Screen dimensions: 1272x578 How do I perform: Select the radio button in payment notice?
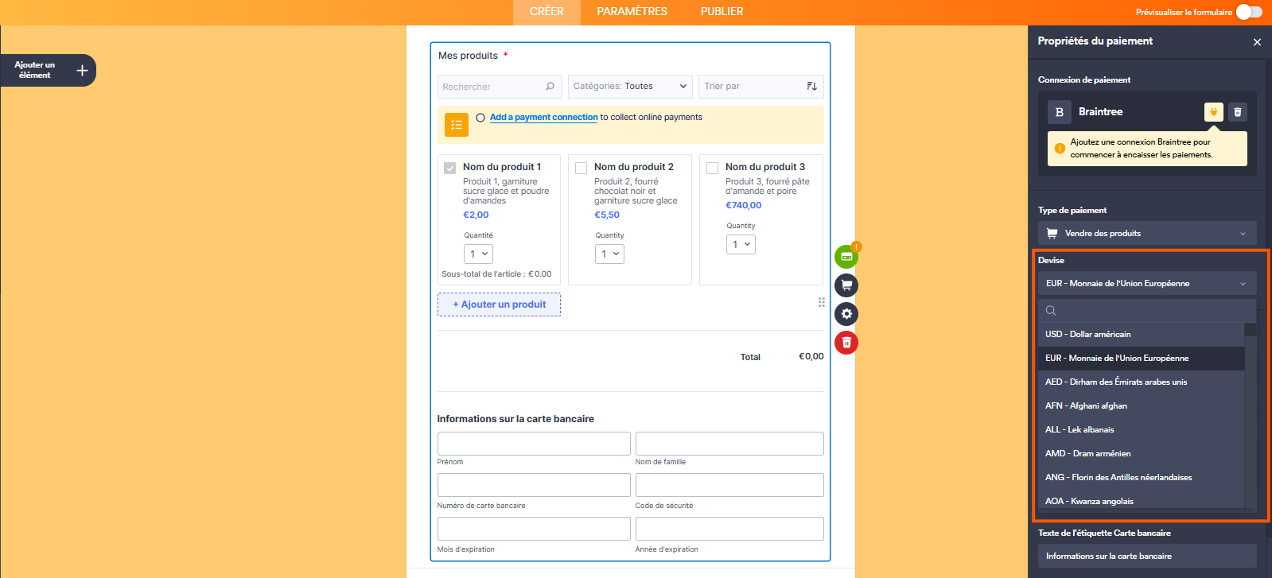pos(480,118)
